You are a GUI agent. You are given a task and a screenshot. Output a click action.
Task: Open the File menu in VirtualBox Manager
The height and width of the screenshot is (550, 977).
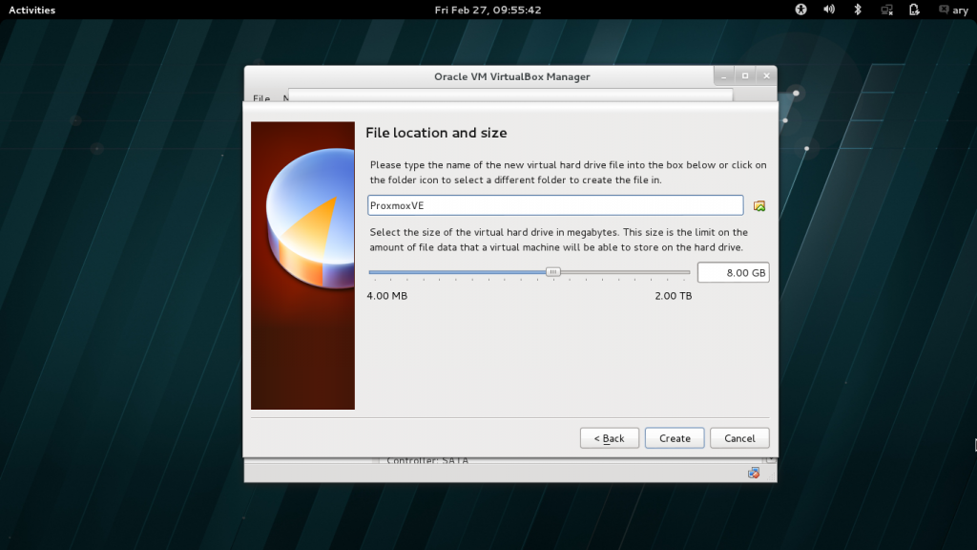261,98
